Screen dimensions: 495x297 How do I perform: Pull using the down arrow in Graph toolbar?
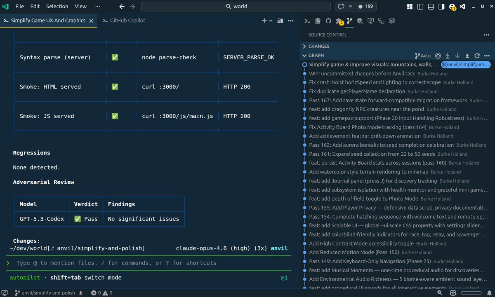457,56
